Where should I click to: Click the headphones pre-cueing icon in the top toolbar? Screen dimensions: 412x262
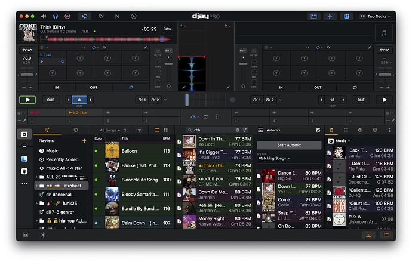point(56,16)
